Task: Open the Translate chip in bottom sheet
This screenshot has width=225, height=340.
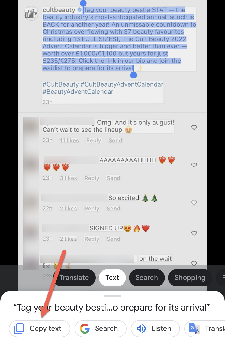Action: pos(205,329)
